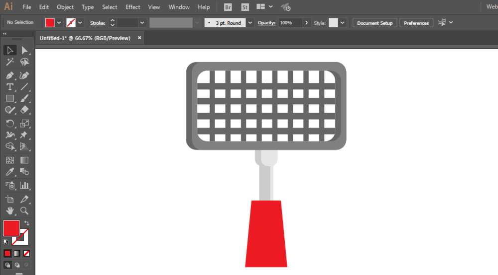Select the Rotate tool
This screenshot has width=498, height=275.
point(9,124)
